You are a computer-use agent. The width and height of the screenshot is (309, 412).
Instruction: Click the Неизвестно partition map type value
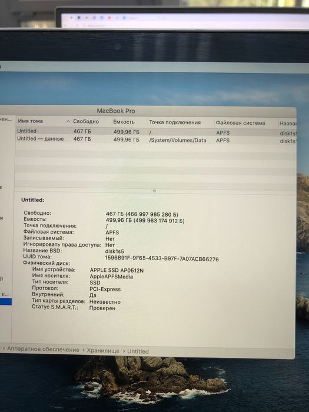[x=105, y=302]
